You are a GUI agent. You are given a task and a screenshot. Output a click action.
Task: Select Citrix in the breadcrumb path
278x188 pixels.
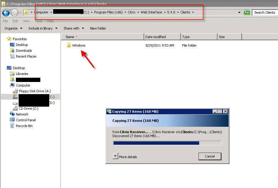click(x=132, y=12)
